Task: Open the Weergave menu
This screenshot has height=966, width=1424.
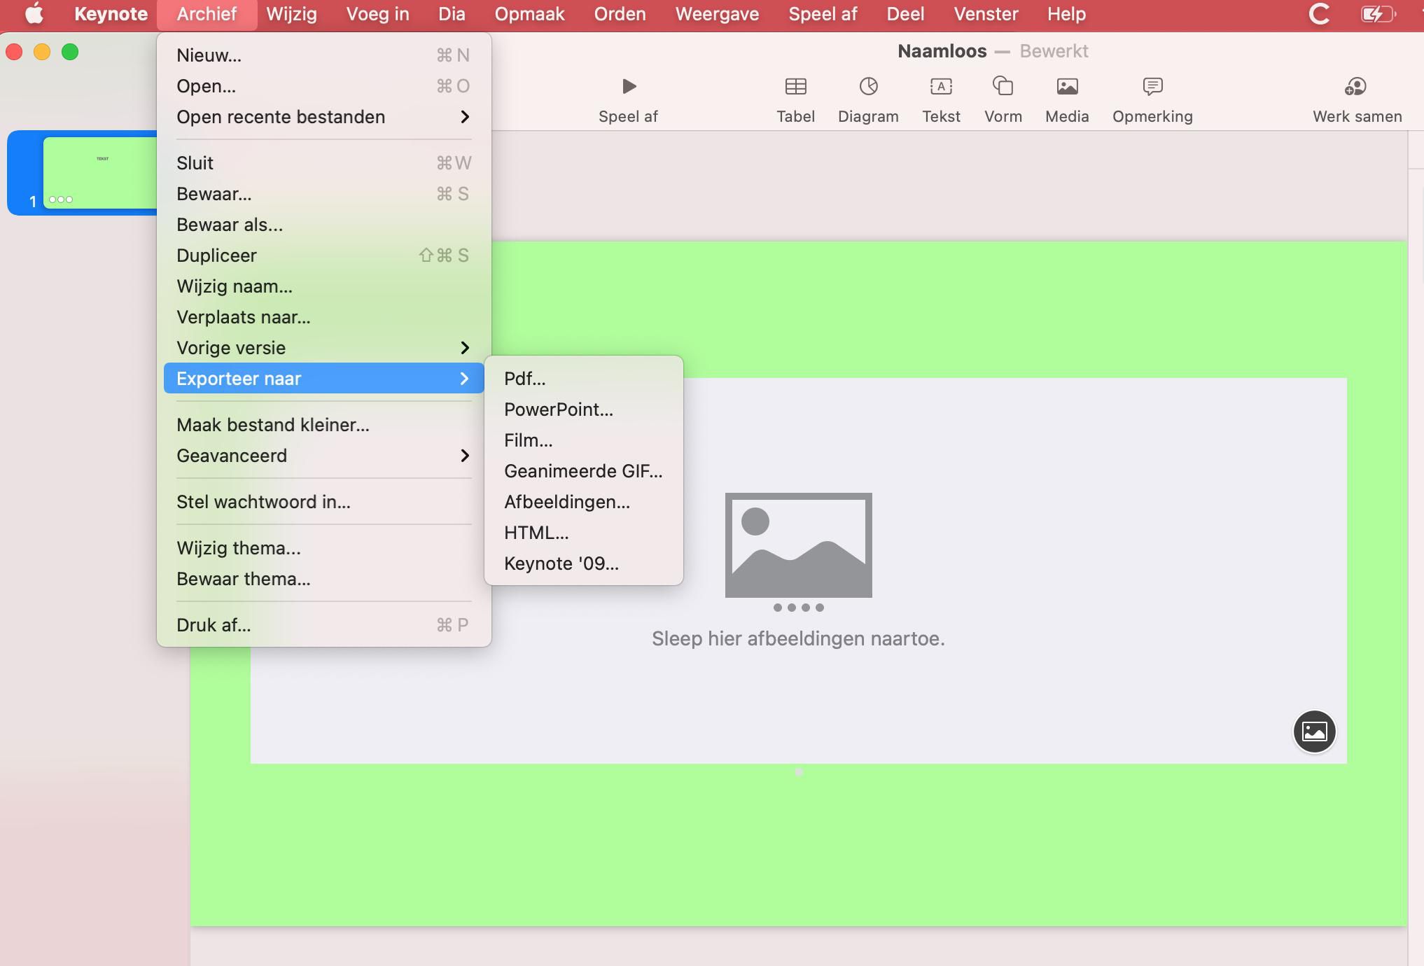Action: 717,14
